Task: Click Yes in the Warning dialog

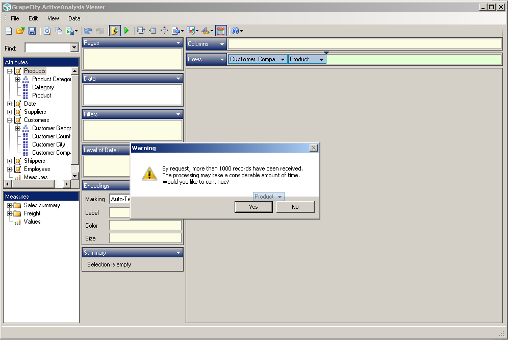Action: coord(253,207)
